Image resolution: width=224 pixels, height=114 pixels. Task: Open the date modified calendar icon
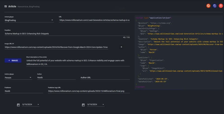(x=83, y=105)
